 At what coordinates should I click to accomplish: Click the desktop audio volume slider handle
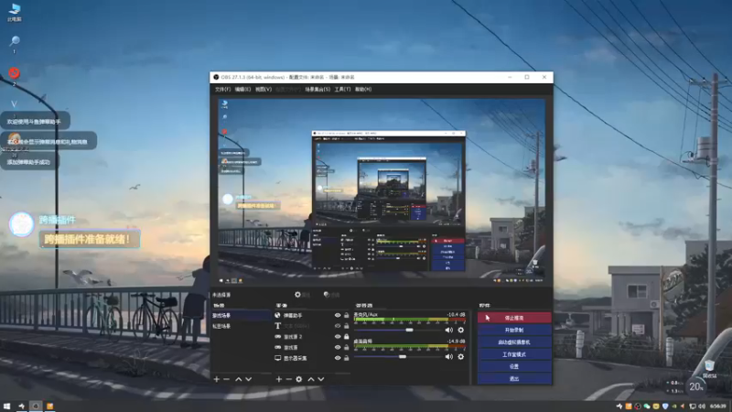pos(403,357)
